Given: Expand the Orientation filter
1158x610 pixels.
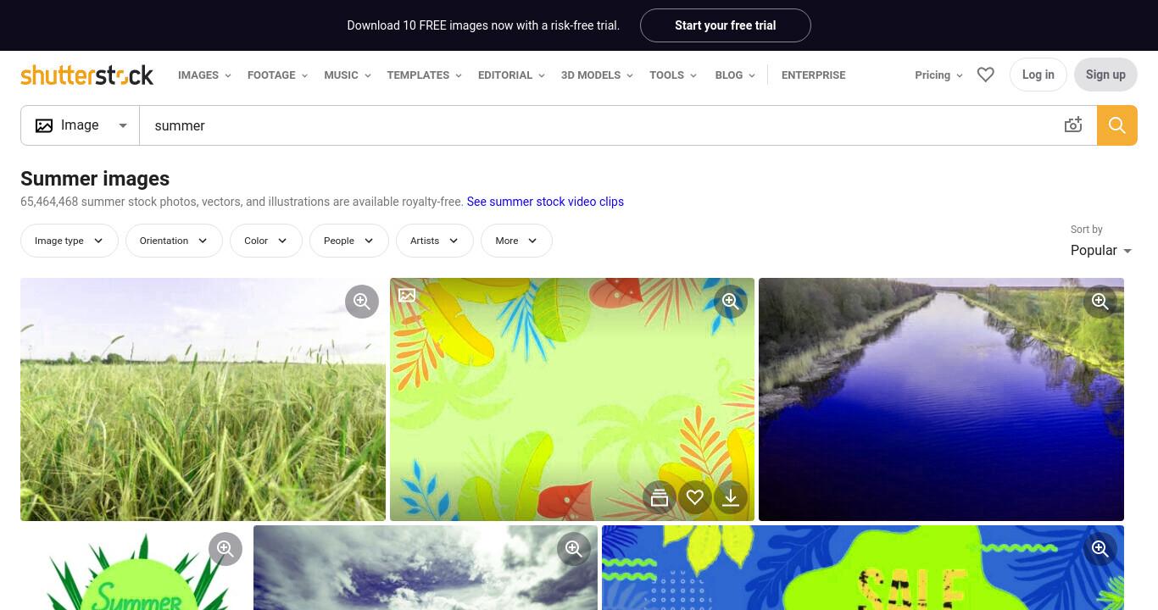Looking at the screenshot, I should click(x=174, y=241).
